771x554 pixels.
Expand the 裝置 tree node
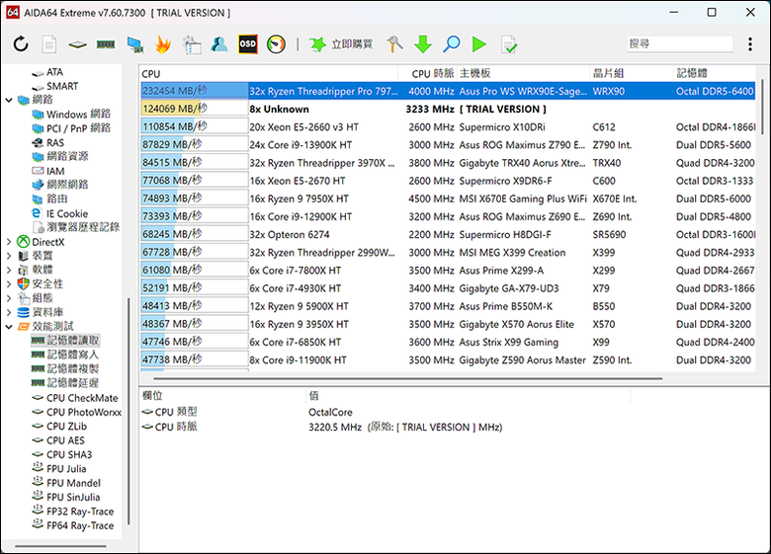(9, 256)
